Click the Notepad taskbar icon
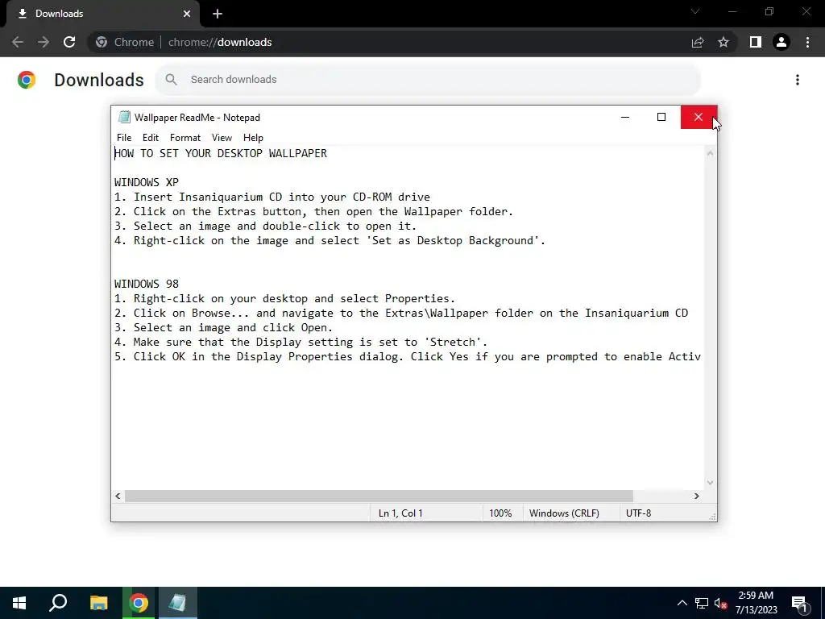 point(178,603)
